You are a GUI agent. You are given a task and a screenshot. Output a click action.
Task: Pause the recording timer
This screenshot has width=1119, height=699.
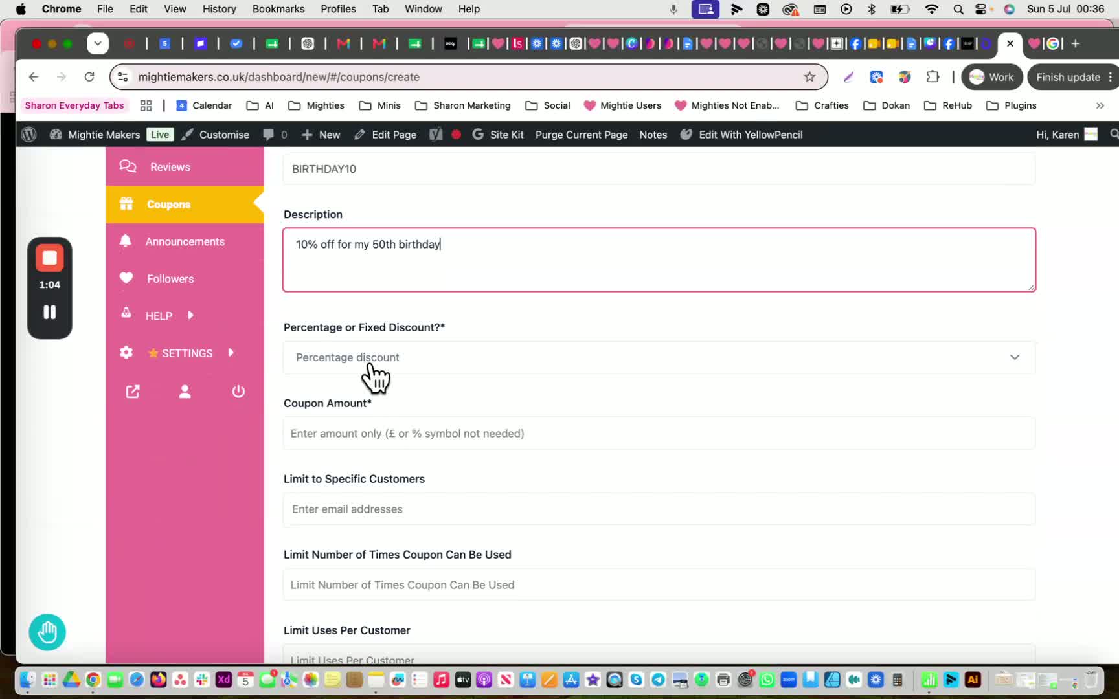[50, 313]
